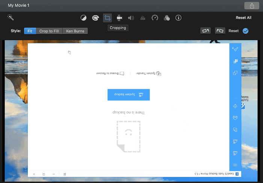Open the clip information icon
The image size is (263, 183).
(x=178, y=18)
